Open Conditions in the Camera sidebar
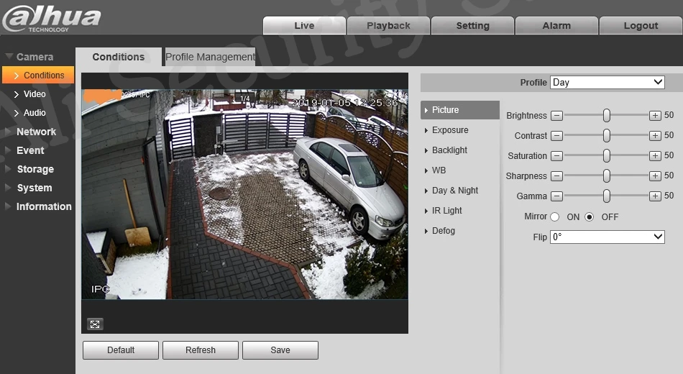Viewport: 683px width, 374px height. (x=38, y=75)
